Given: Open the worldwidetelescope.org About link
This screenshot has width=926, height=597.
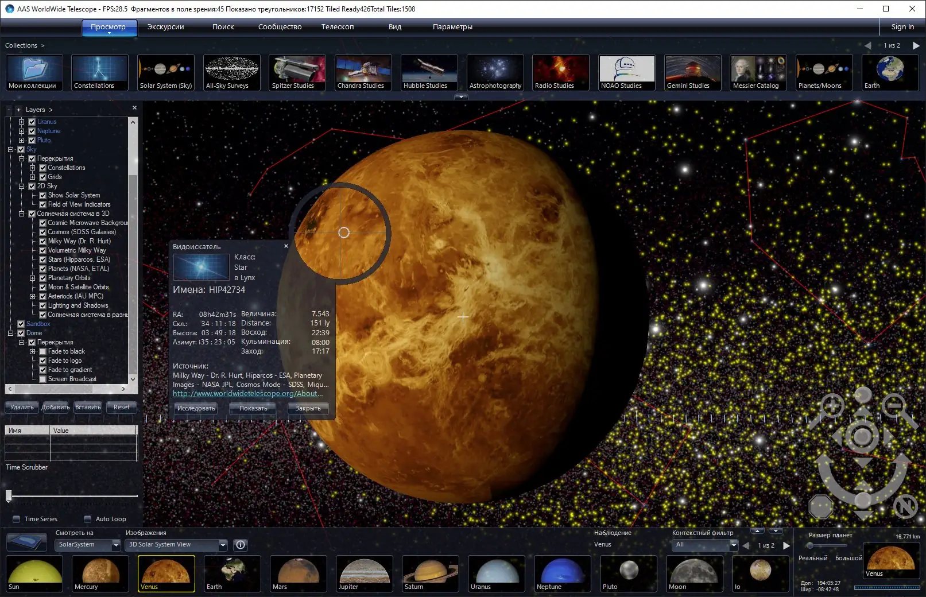Looking at the screenshot, I should (248, 394).
